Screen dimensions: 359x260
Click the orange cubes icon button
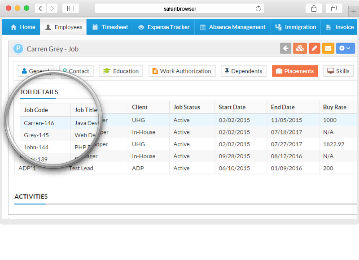pos(300,48)
